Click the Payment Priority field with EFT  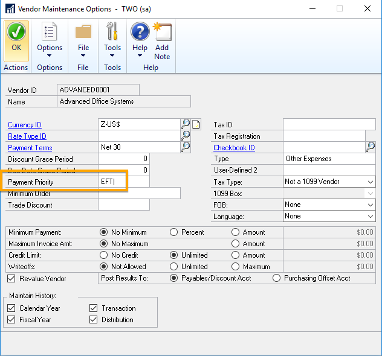click(x=124, y=182)
